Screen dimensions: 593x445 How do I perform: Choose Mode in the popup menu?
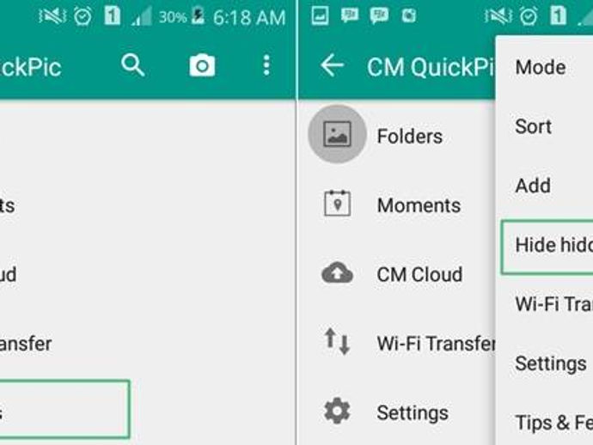pos(541,67)
